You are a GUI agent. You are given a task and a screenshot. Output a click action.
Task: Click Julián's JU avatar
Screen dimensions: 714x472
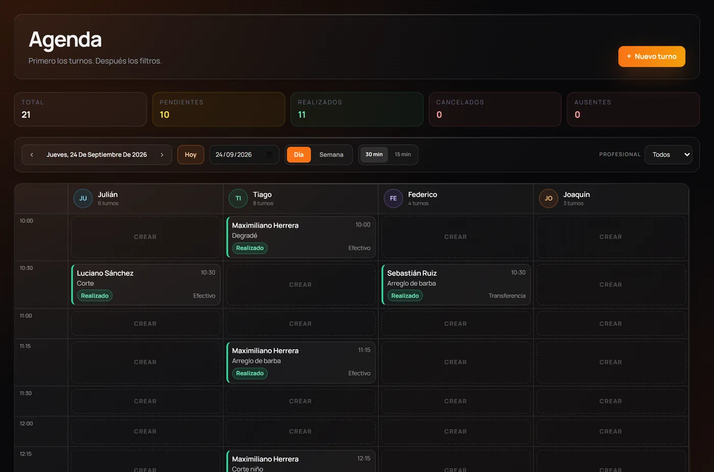click(83, 198)
